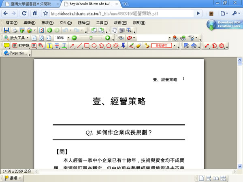
Task: Select the Pencil drawing tool
Action: point(131,45)
